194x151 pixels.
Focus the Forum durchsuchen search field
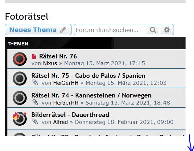[x=110, y=30]
